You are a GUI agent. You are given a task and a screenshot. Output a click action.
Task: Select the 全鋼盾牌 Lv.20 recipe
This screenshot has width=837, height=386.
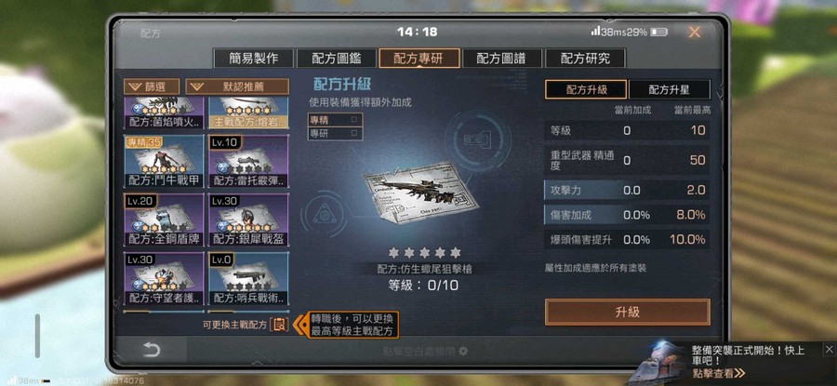tap(164, 220)
